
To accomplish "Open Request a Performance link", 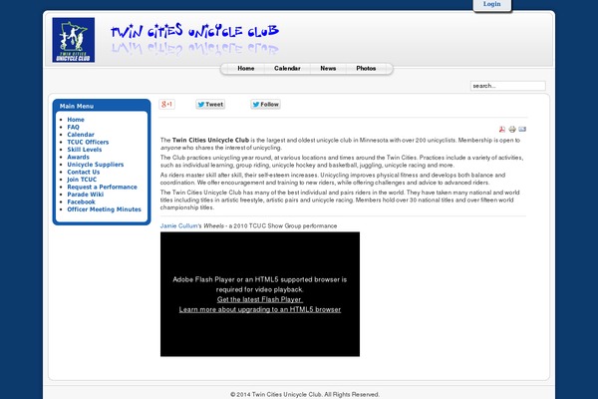I will pos(102,187).
